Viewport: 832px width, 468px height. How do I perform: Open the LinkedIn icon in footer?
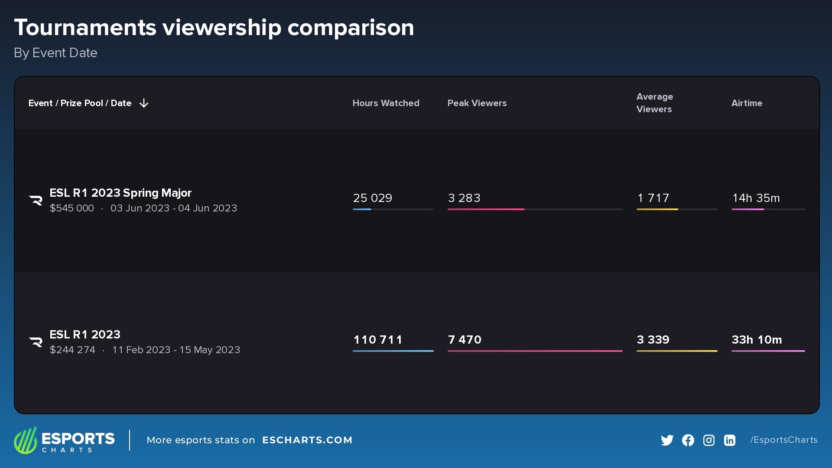(730, 440)
